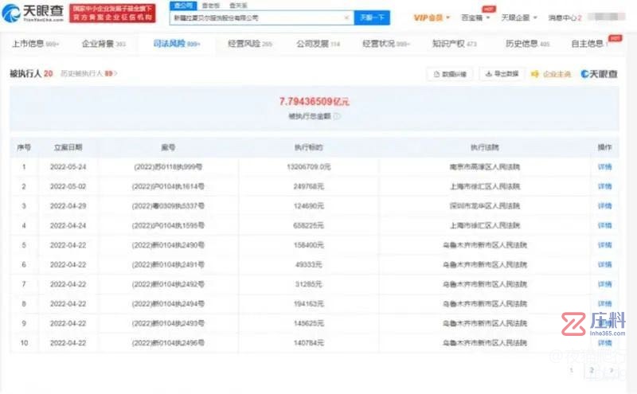The width and height of the screenshot is (637, 394).
Task: Select case number ending 执2490号
Action: pos(168,245)
